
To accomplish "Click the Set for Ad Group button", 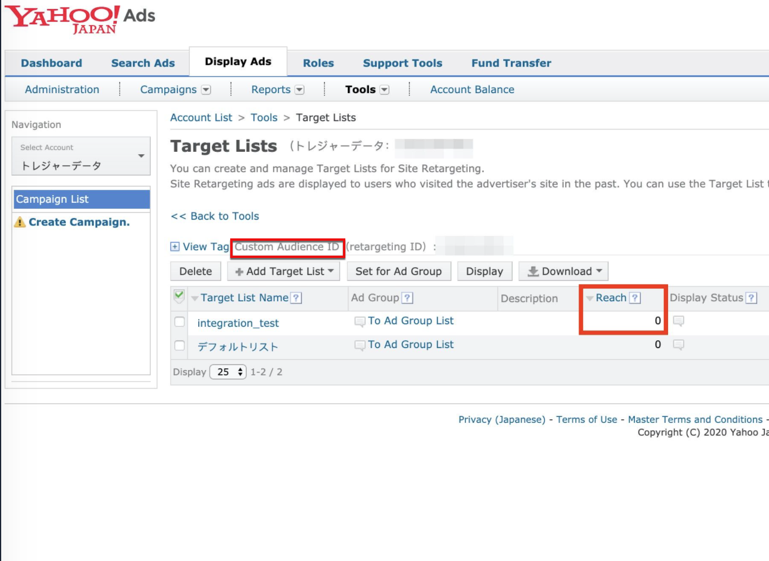I will pyautogui.click(x=398, y=272).
